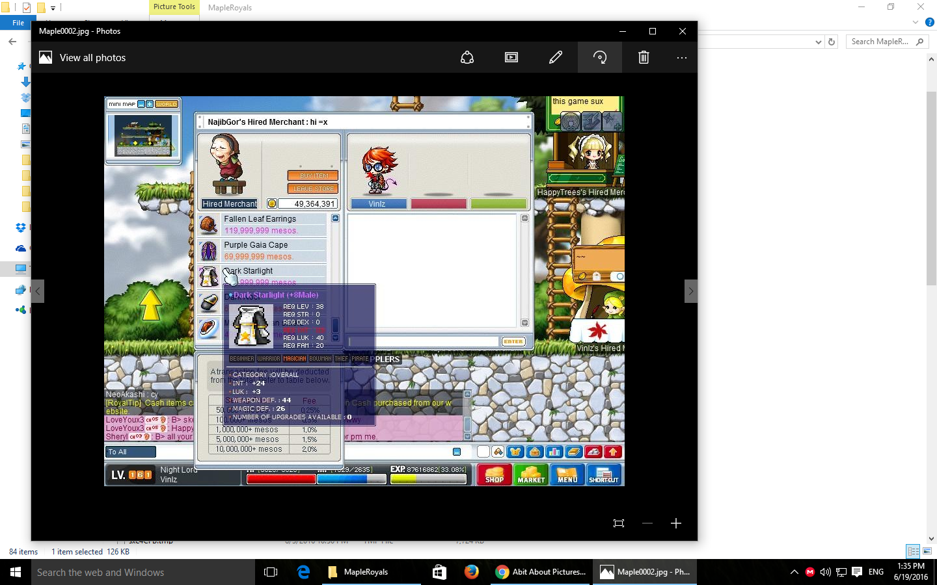Open Explorer Help question mark
This screenshot has width=937, height=585.
930,22
